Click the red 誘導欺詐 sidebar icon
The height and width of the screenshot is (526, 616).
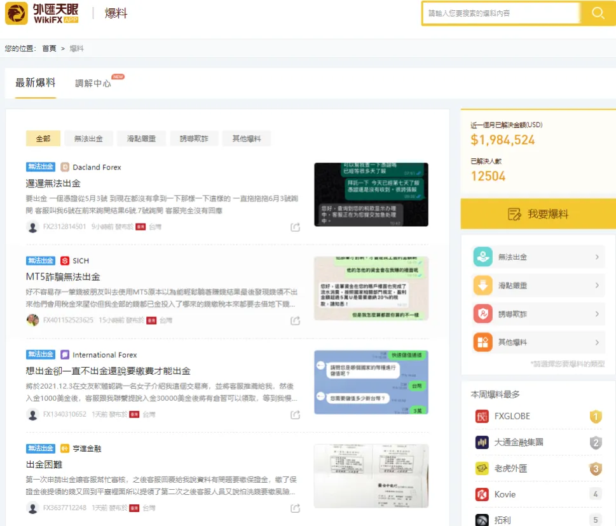tap(483, 314)
